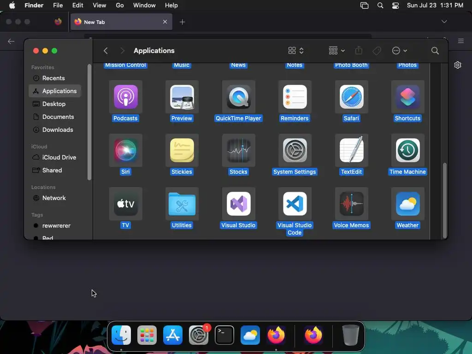Open the Action ellipsis menu dropdown
This screenshot has height=354, width=472.
400,51
